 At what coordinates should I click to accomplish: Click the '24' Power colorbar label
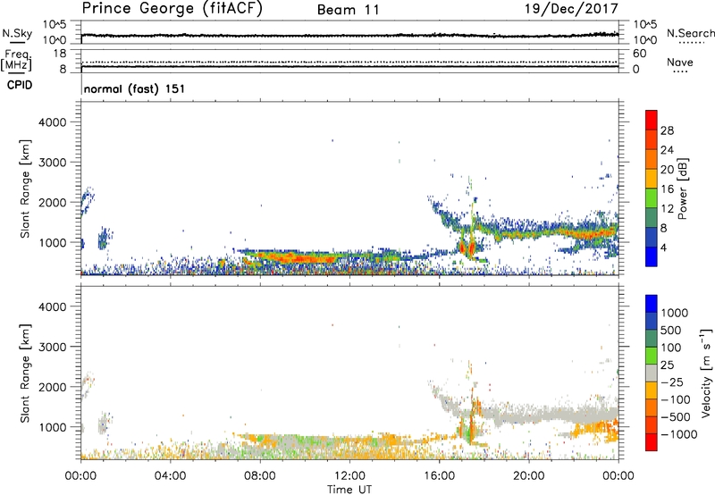click(667, 150)
